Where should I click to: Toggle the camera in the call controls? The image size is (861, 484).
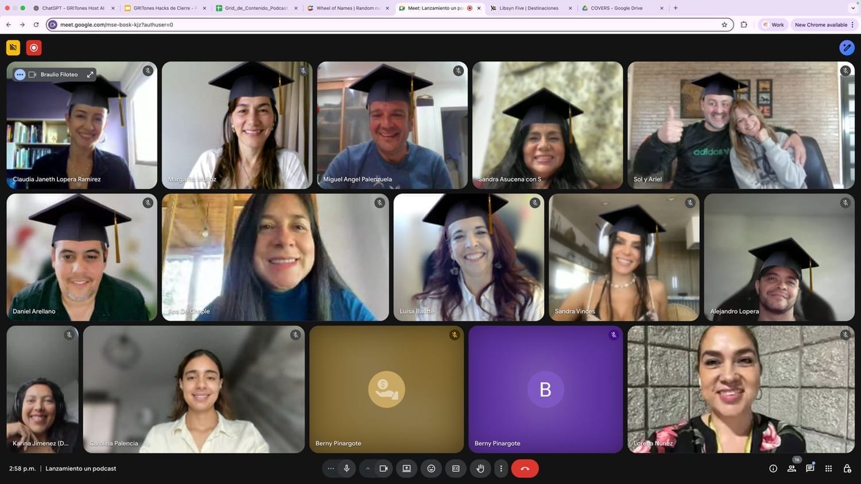point(383,469)
